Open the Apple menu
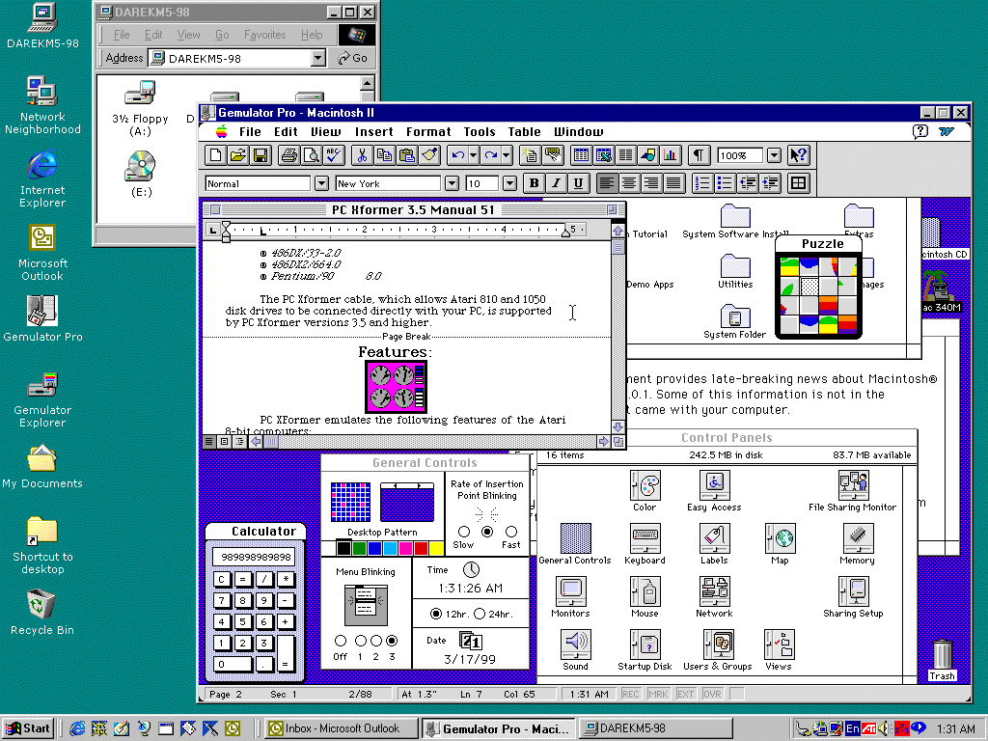Screen dimensions: 988x741 (221, 131)
